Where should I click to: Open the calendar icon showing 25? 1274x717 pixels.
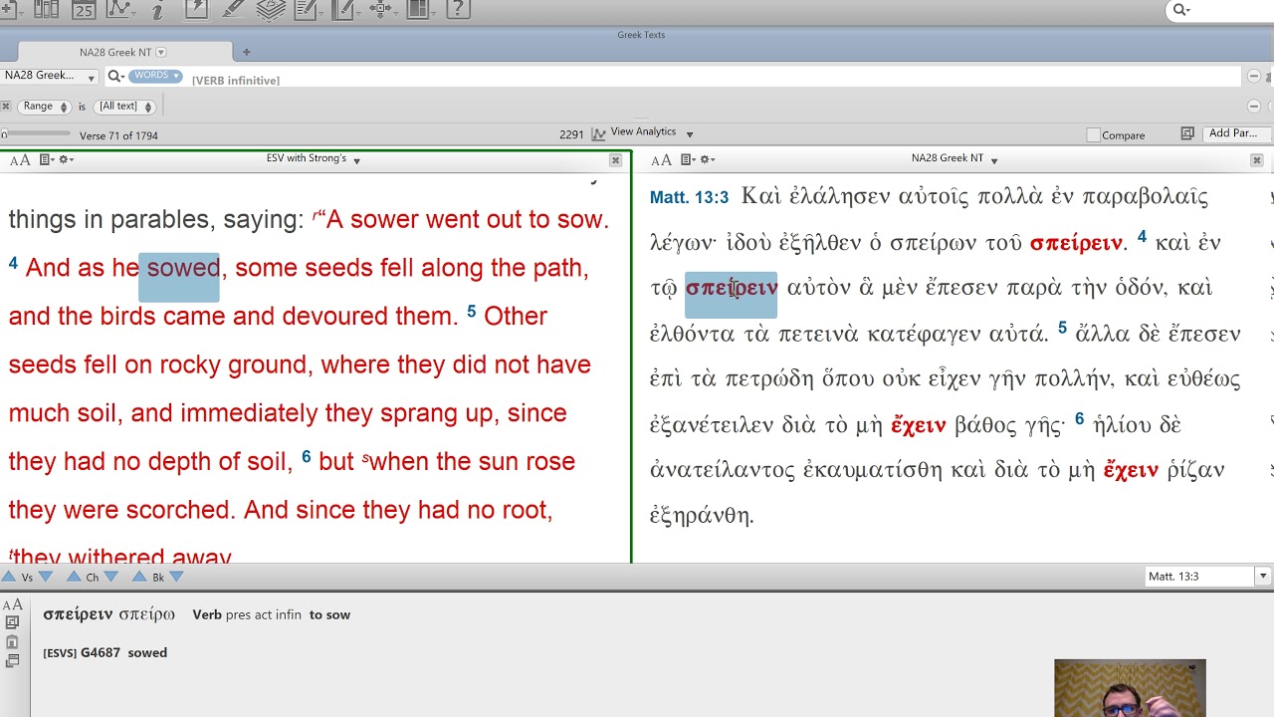[84, 10]
